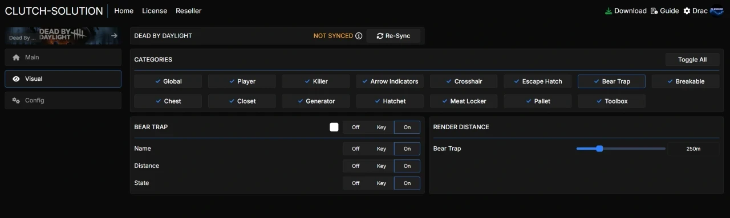The image size is (730, 218).
Task: Click the Drac profile avatar
Action: [x=717, y=11]
